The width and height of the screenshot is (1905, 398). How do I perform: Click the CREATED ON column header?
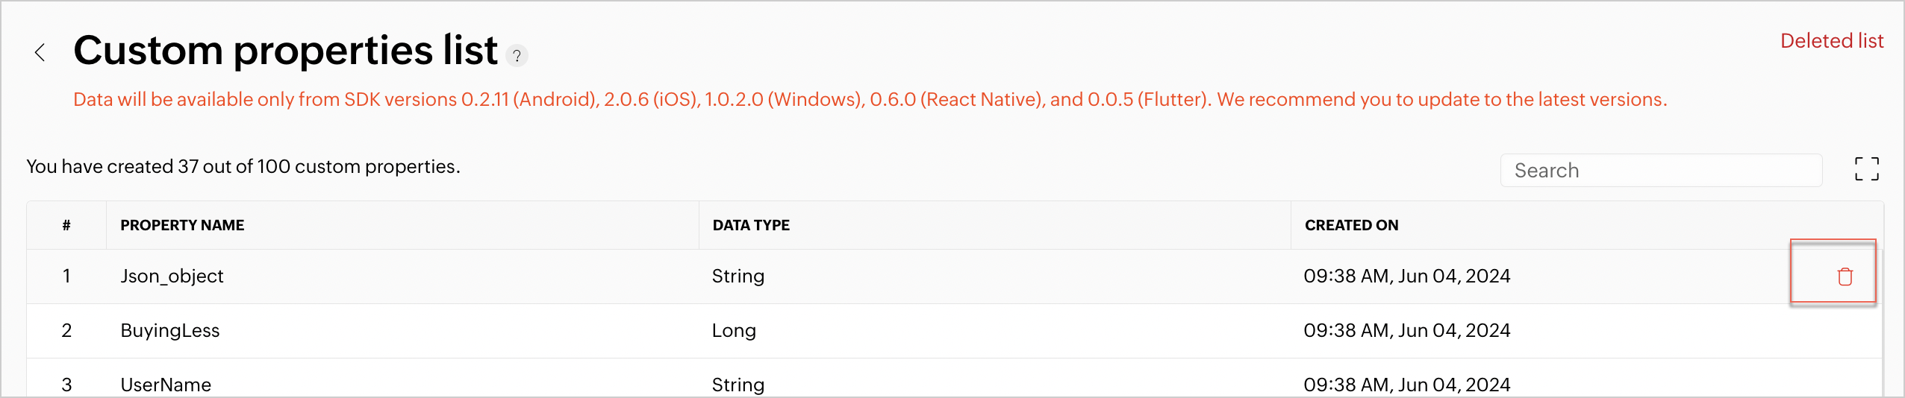[1351, 225]
